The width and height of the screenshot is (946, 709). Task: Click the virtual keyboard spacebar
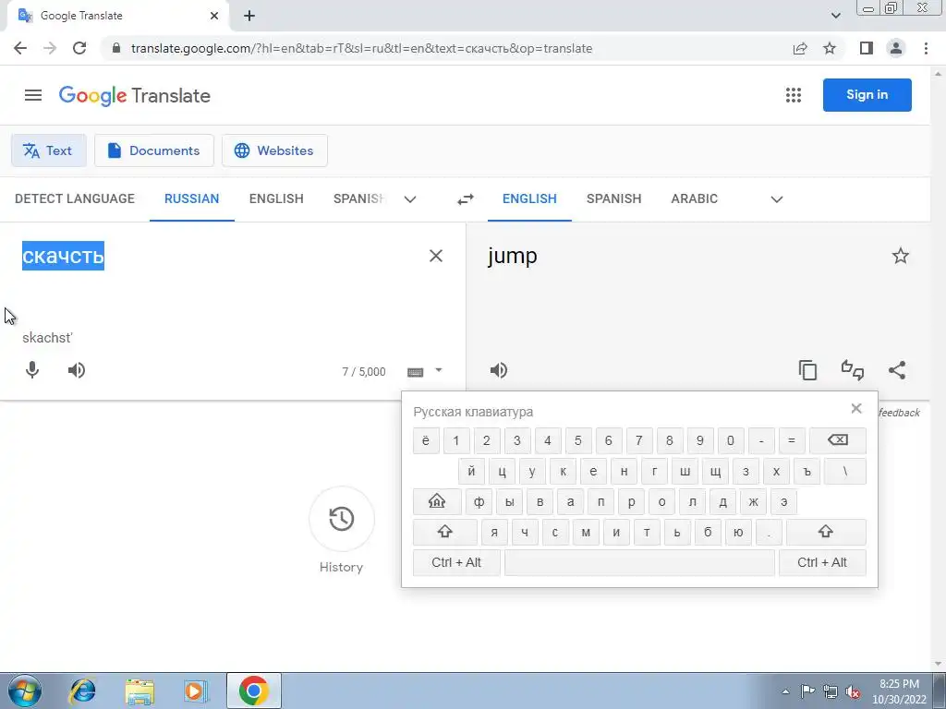tap(639, 562)
